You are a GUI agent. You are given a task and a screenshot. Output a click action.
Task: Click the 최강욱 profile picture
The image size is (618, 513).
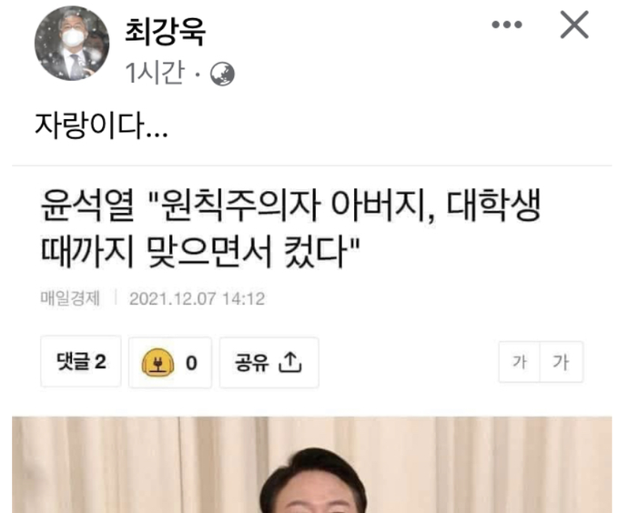pos(72,43)
